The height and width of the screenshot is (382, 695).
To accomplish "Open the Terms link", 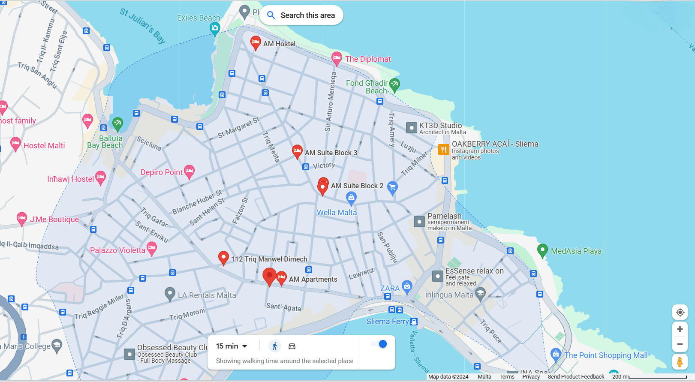I will click(x=507, y=377).
